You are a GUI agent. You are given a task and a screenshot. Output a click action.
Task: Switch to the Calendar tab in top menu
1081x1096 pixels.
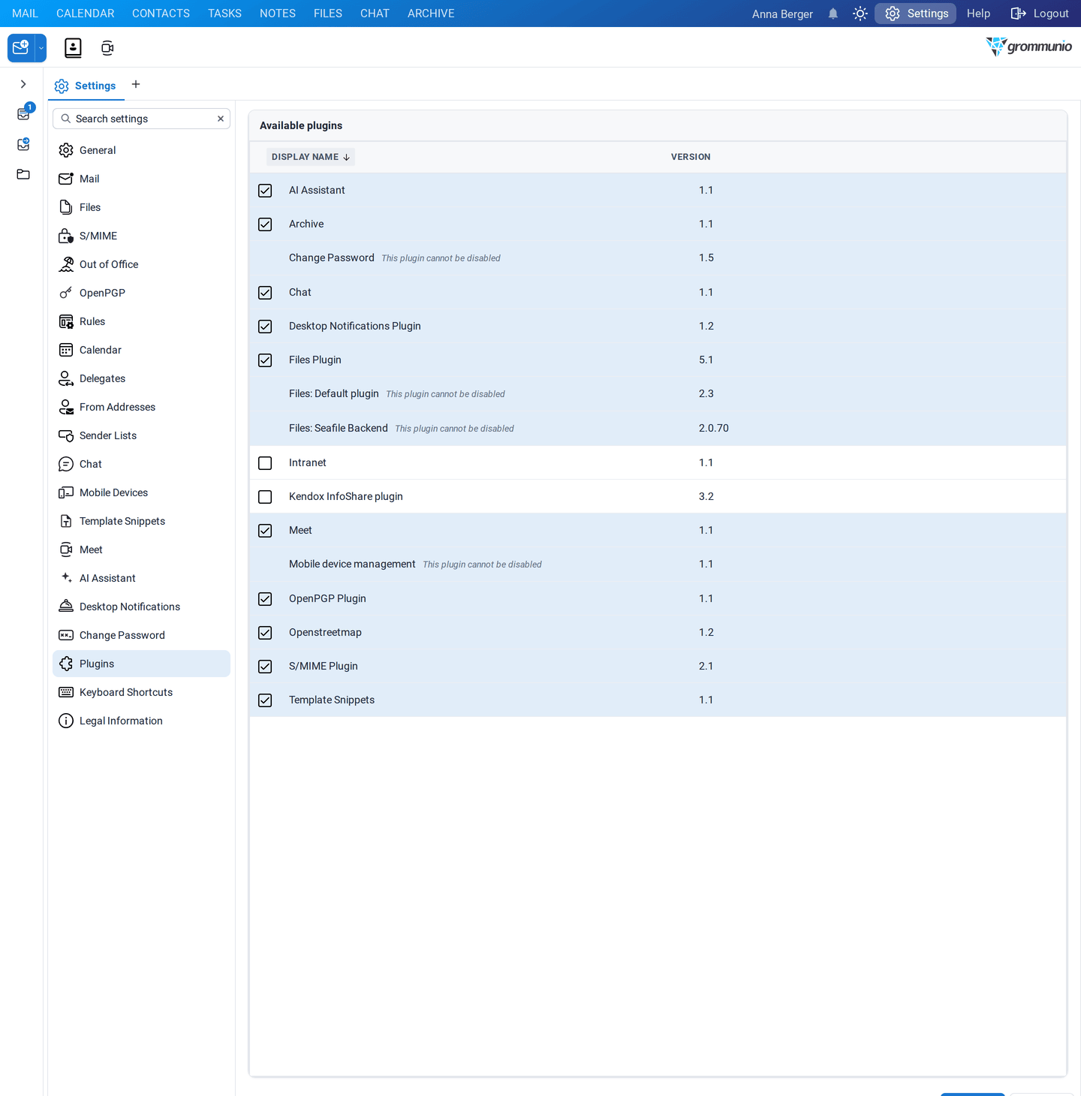click(86, 14)
